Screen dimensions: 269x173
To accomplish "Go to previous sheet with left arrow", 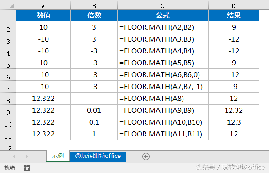I will coord(14,156).
